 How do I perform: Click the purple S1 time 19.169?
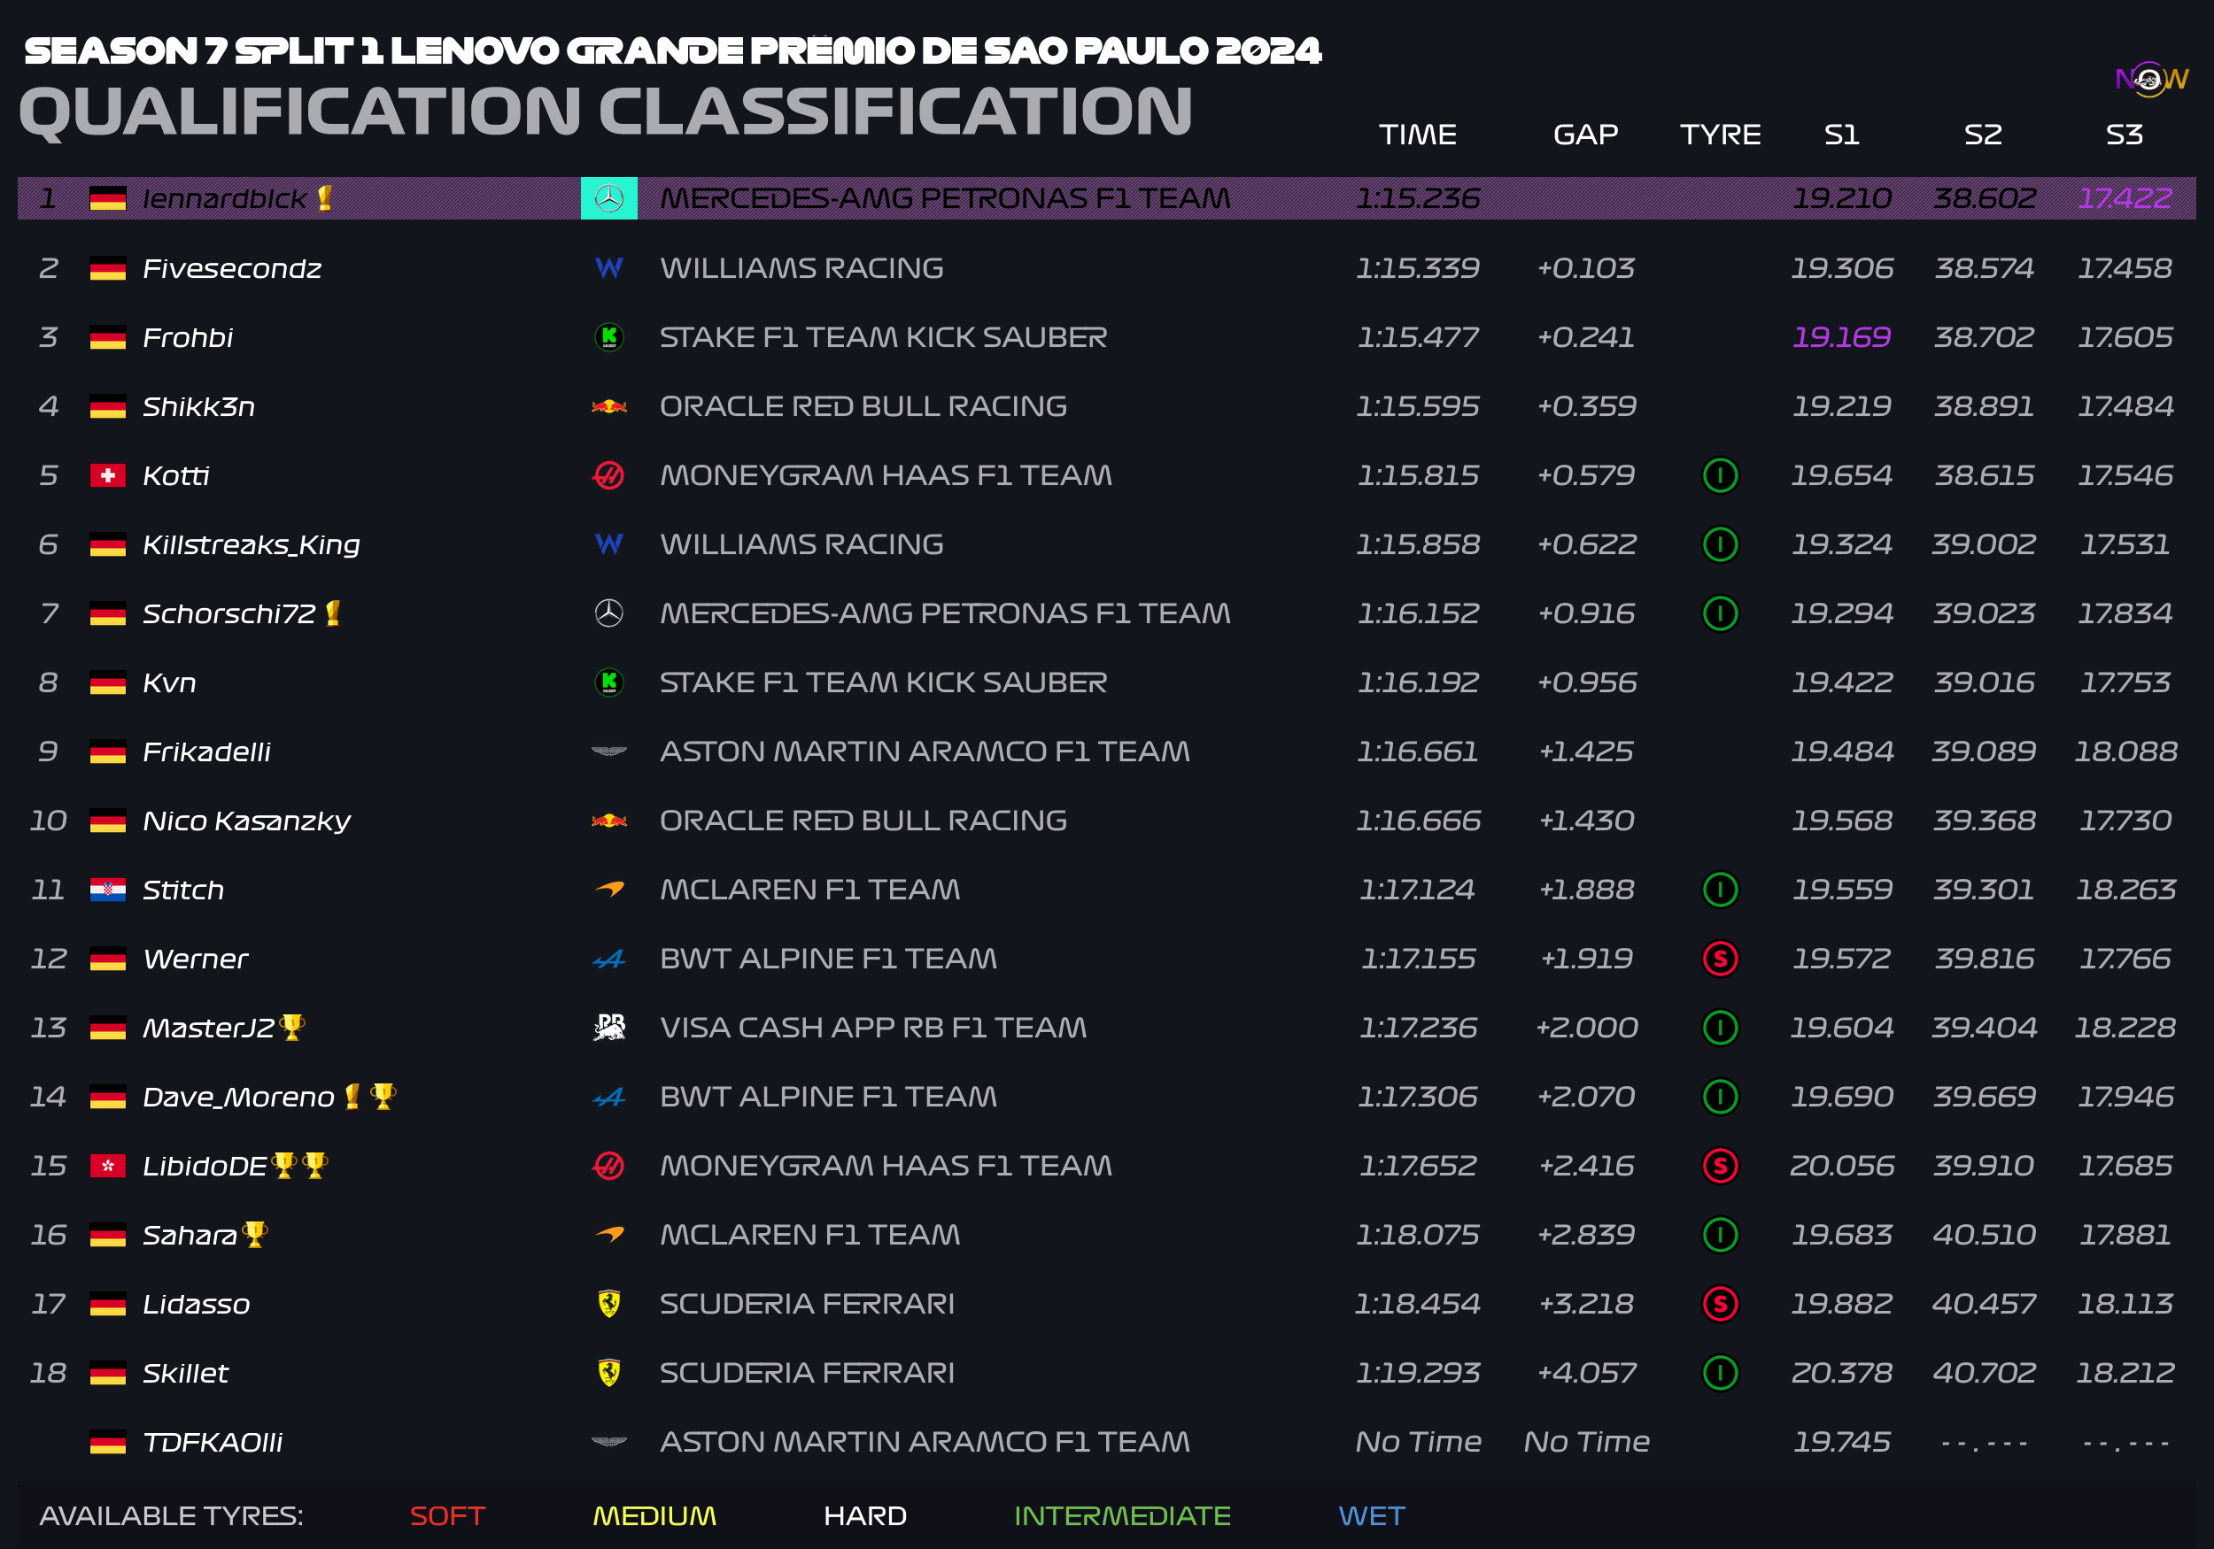pos(1842,337)
